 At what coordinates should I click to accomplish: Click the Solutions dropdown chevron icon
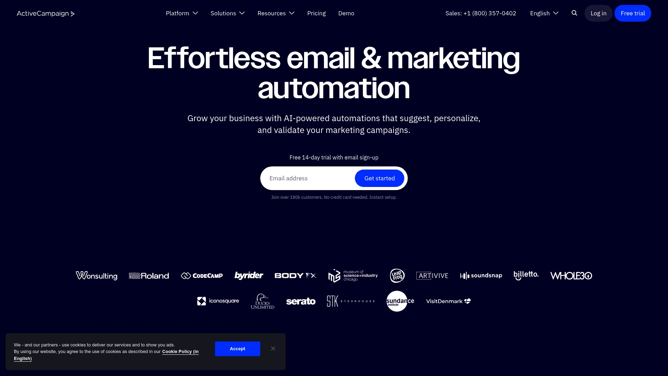click(242, 13)
